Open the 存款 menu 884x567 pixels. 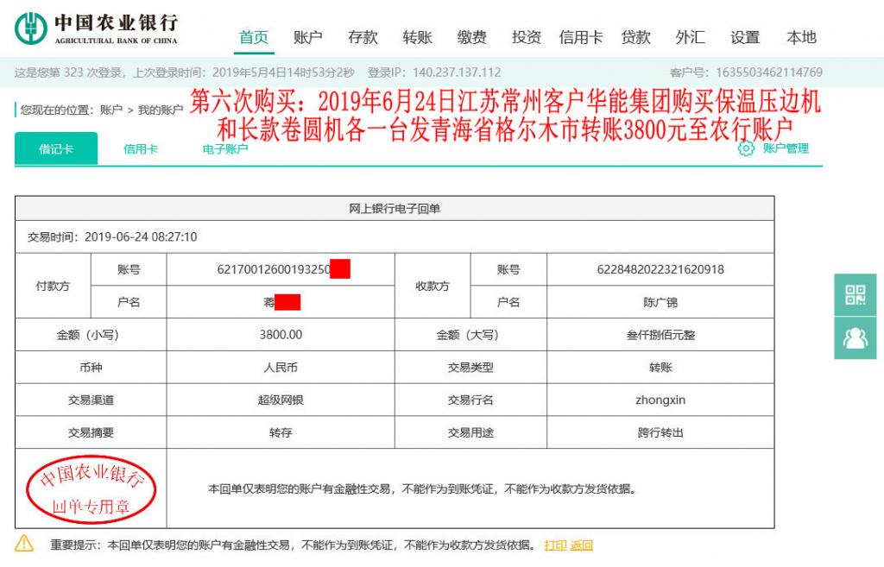tap(363, 37)
